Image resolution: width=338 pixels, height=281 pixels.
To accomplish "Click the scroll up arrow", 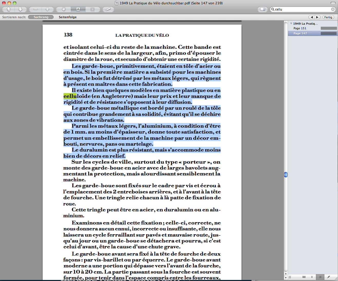I will [286, 274].
